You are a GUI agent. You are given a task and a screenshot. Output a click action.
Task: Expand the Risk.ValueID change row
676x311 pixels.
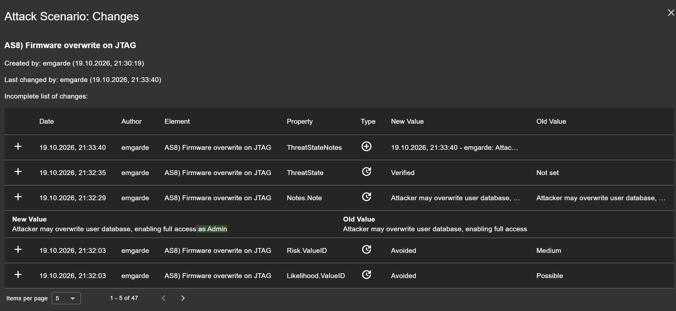click(x=18, y=250)
